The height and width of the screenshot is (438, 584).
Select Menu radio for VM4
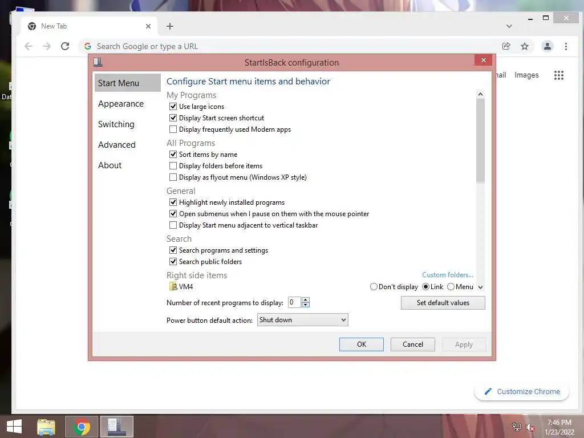tap(451, 287)
